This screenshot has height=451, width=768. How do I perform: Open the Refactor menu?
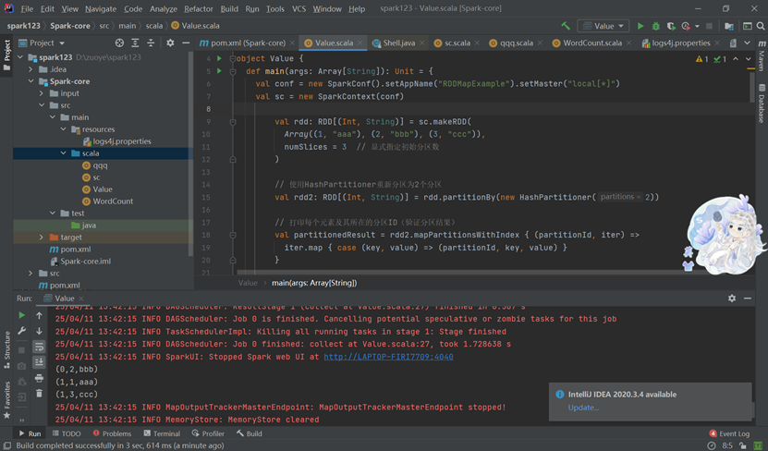tap(199, 9)
